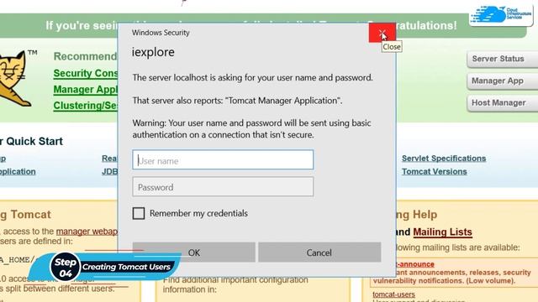Cancel the authentication dialog
The image size is (538, 302).
319,253
